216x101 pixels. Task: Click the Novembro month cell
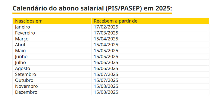pyautogui.click(x=52, y=86)
